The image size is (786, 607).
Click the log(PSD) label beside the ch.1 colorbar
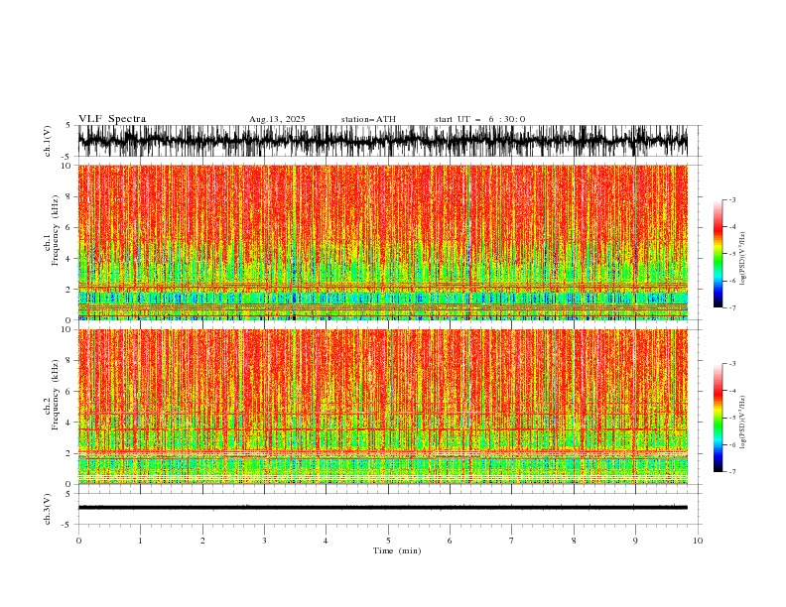click(743, 259)
